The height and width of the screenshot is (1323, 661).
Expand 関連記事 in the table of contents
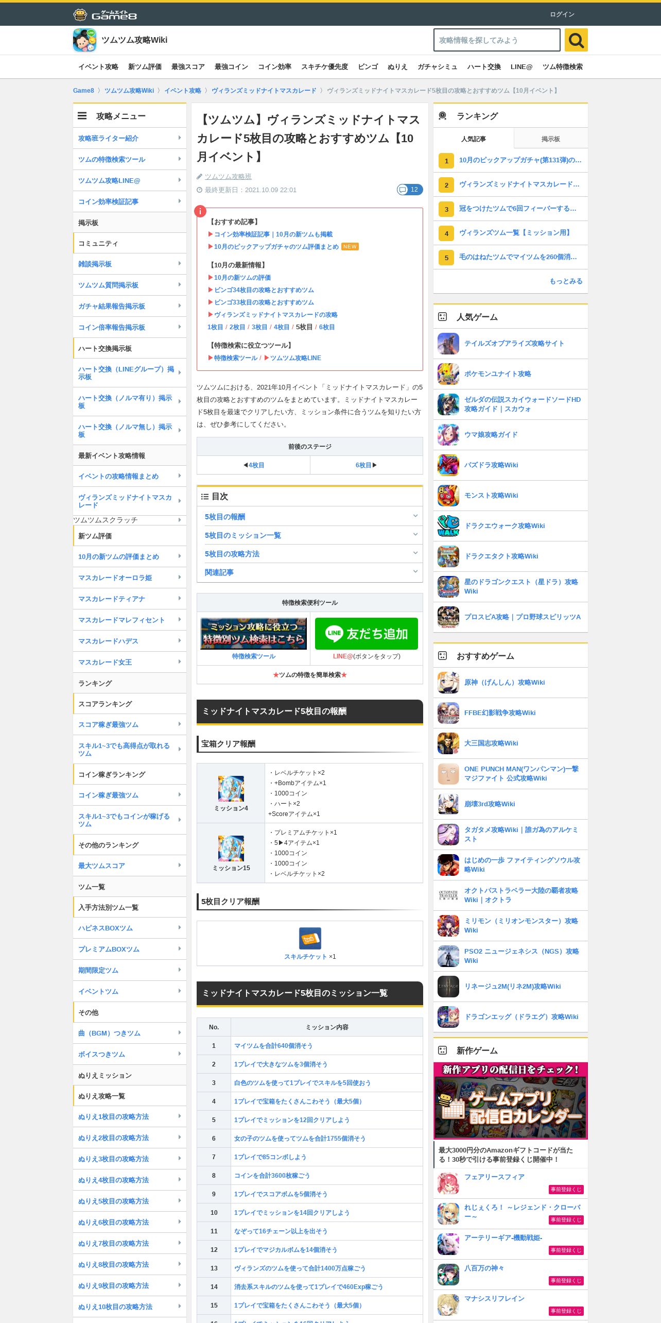(310, 572)
